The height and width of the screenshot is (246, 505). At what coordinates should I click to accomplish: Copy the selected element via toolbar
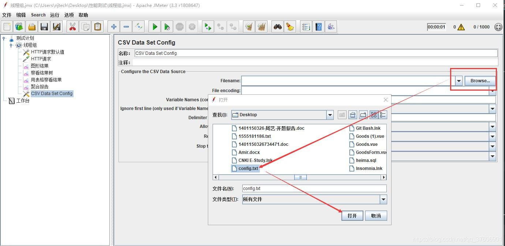(x=85, y=27)
